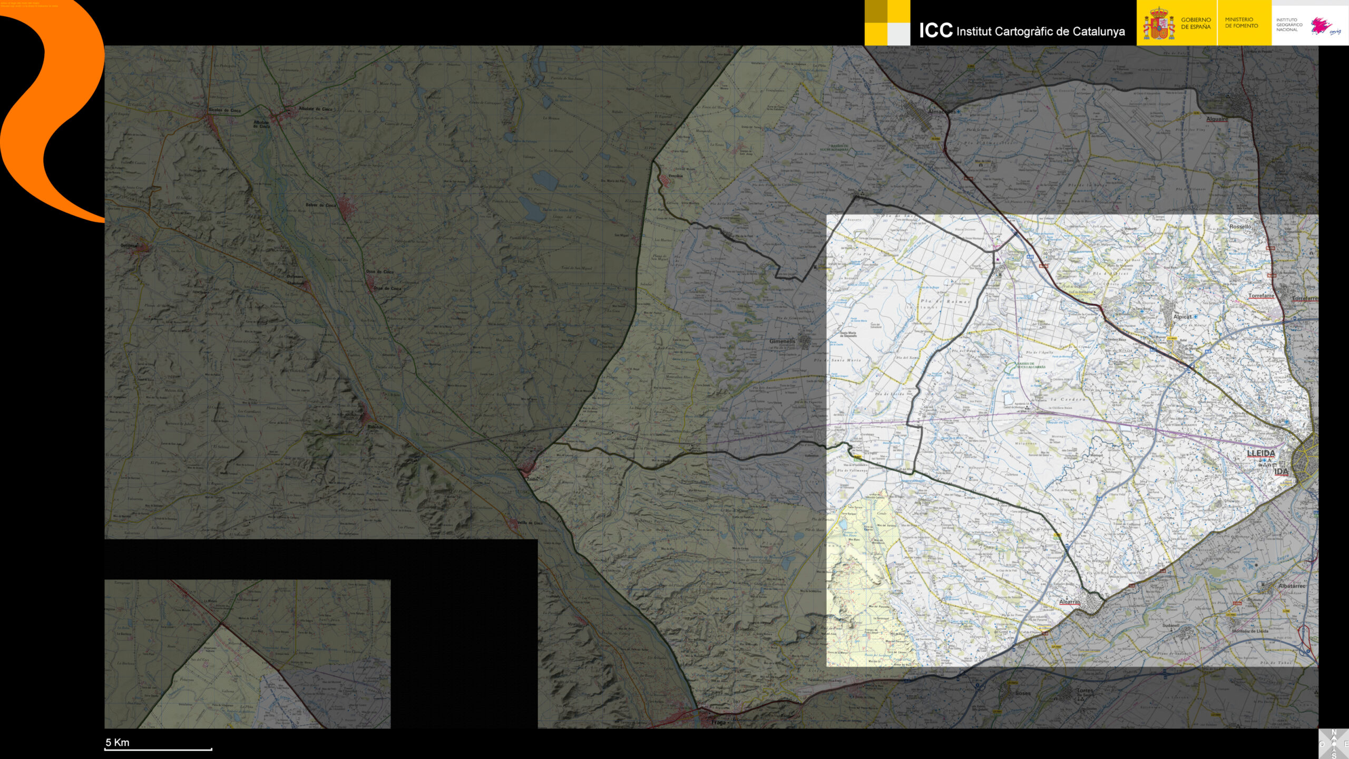The height and width of the screenshot is (759, 1349).
Task: Click the Belver de Cinca label
Action: click(x=320, y=205)
